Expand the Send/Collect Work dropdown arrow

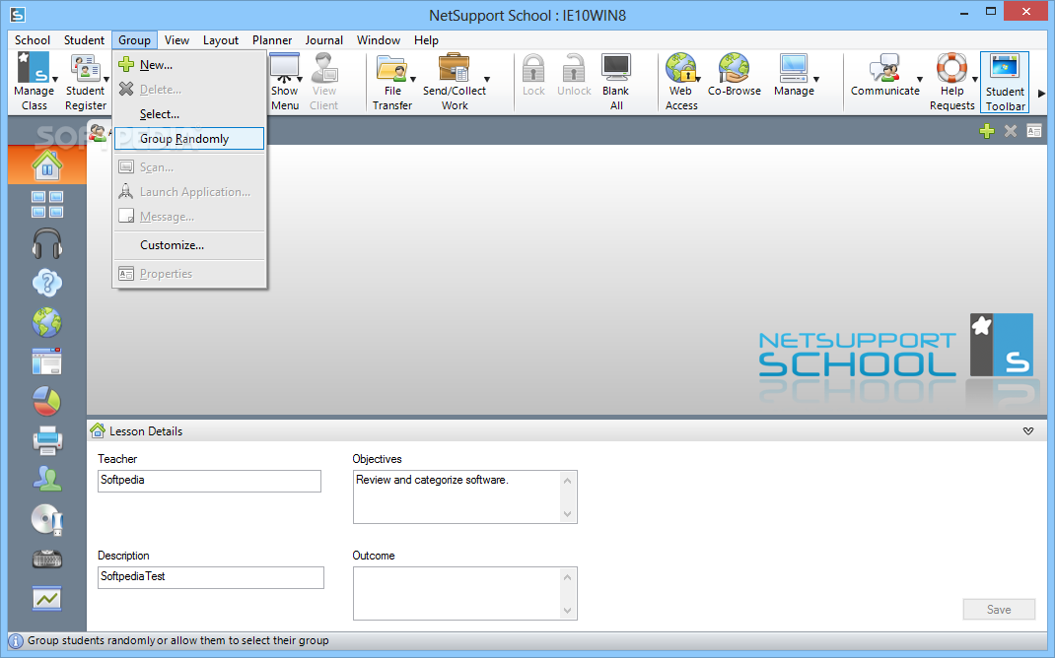487,80
